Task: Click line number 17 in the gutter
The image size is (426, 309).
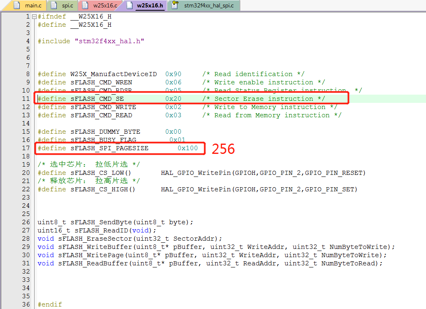Action: [x=26, y=148]
